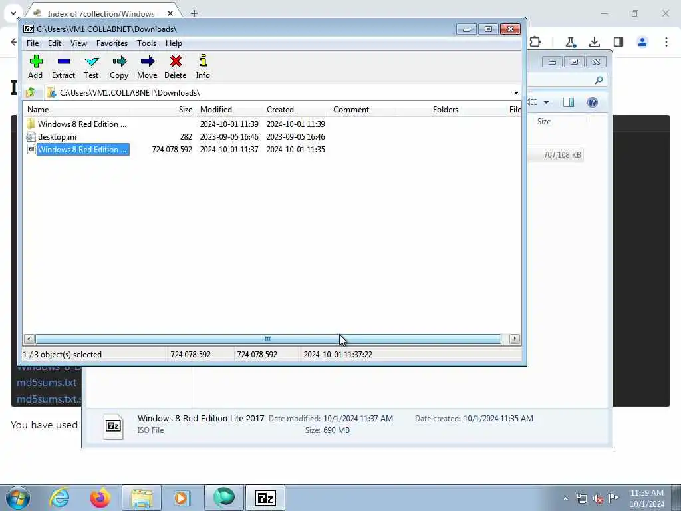Viewport: 681px width, 511px height.
Task: Open the Chrome extensions puzzle icon
Action: click(x=535, y=42)
